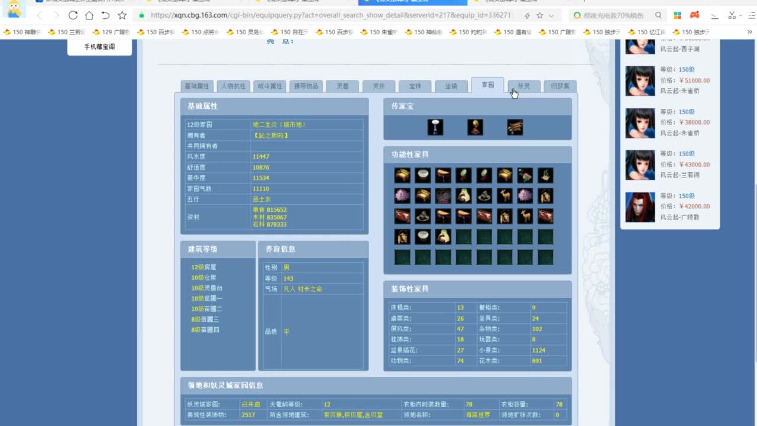Viewport: 757px width, 426px height.
Task: Click the pink tree icon starting second furniture row
Action: tap(402, 196)
